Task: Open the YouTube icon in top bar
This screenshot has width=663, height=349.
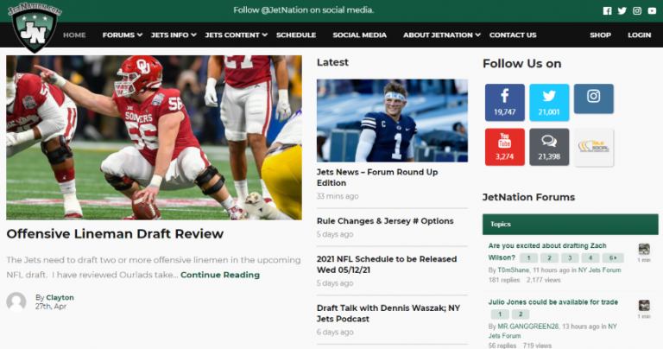Action: (x=653, y=11)
